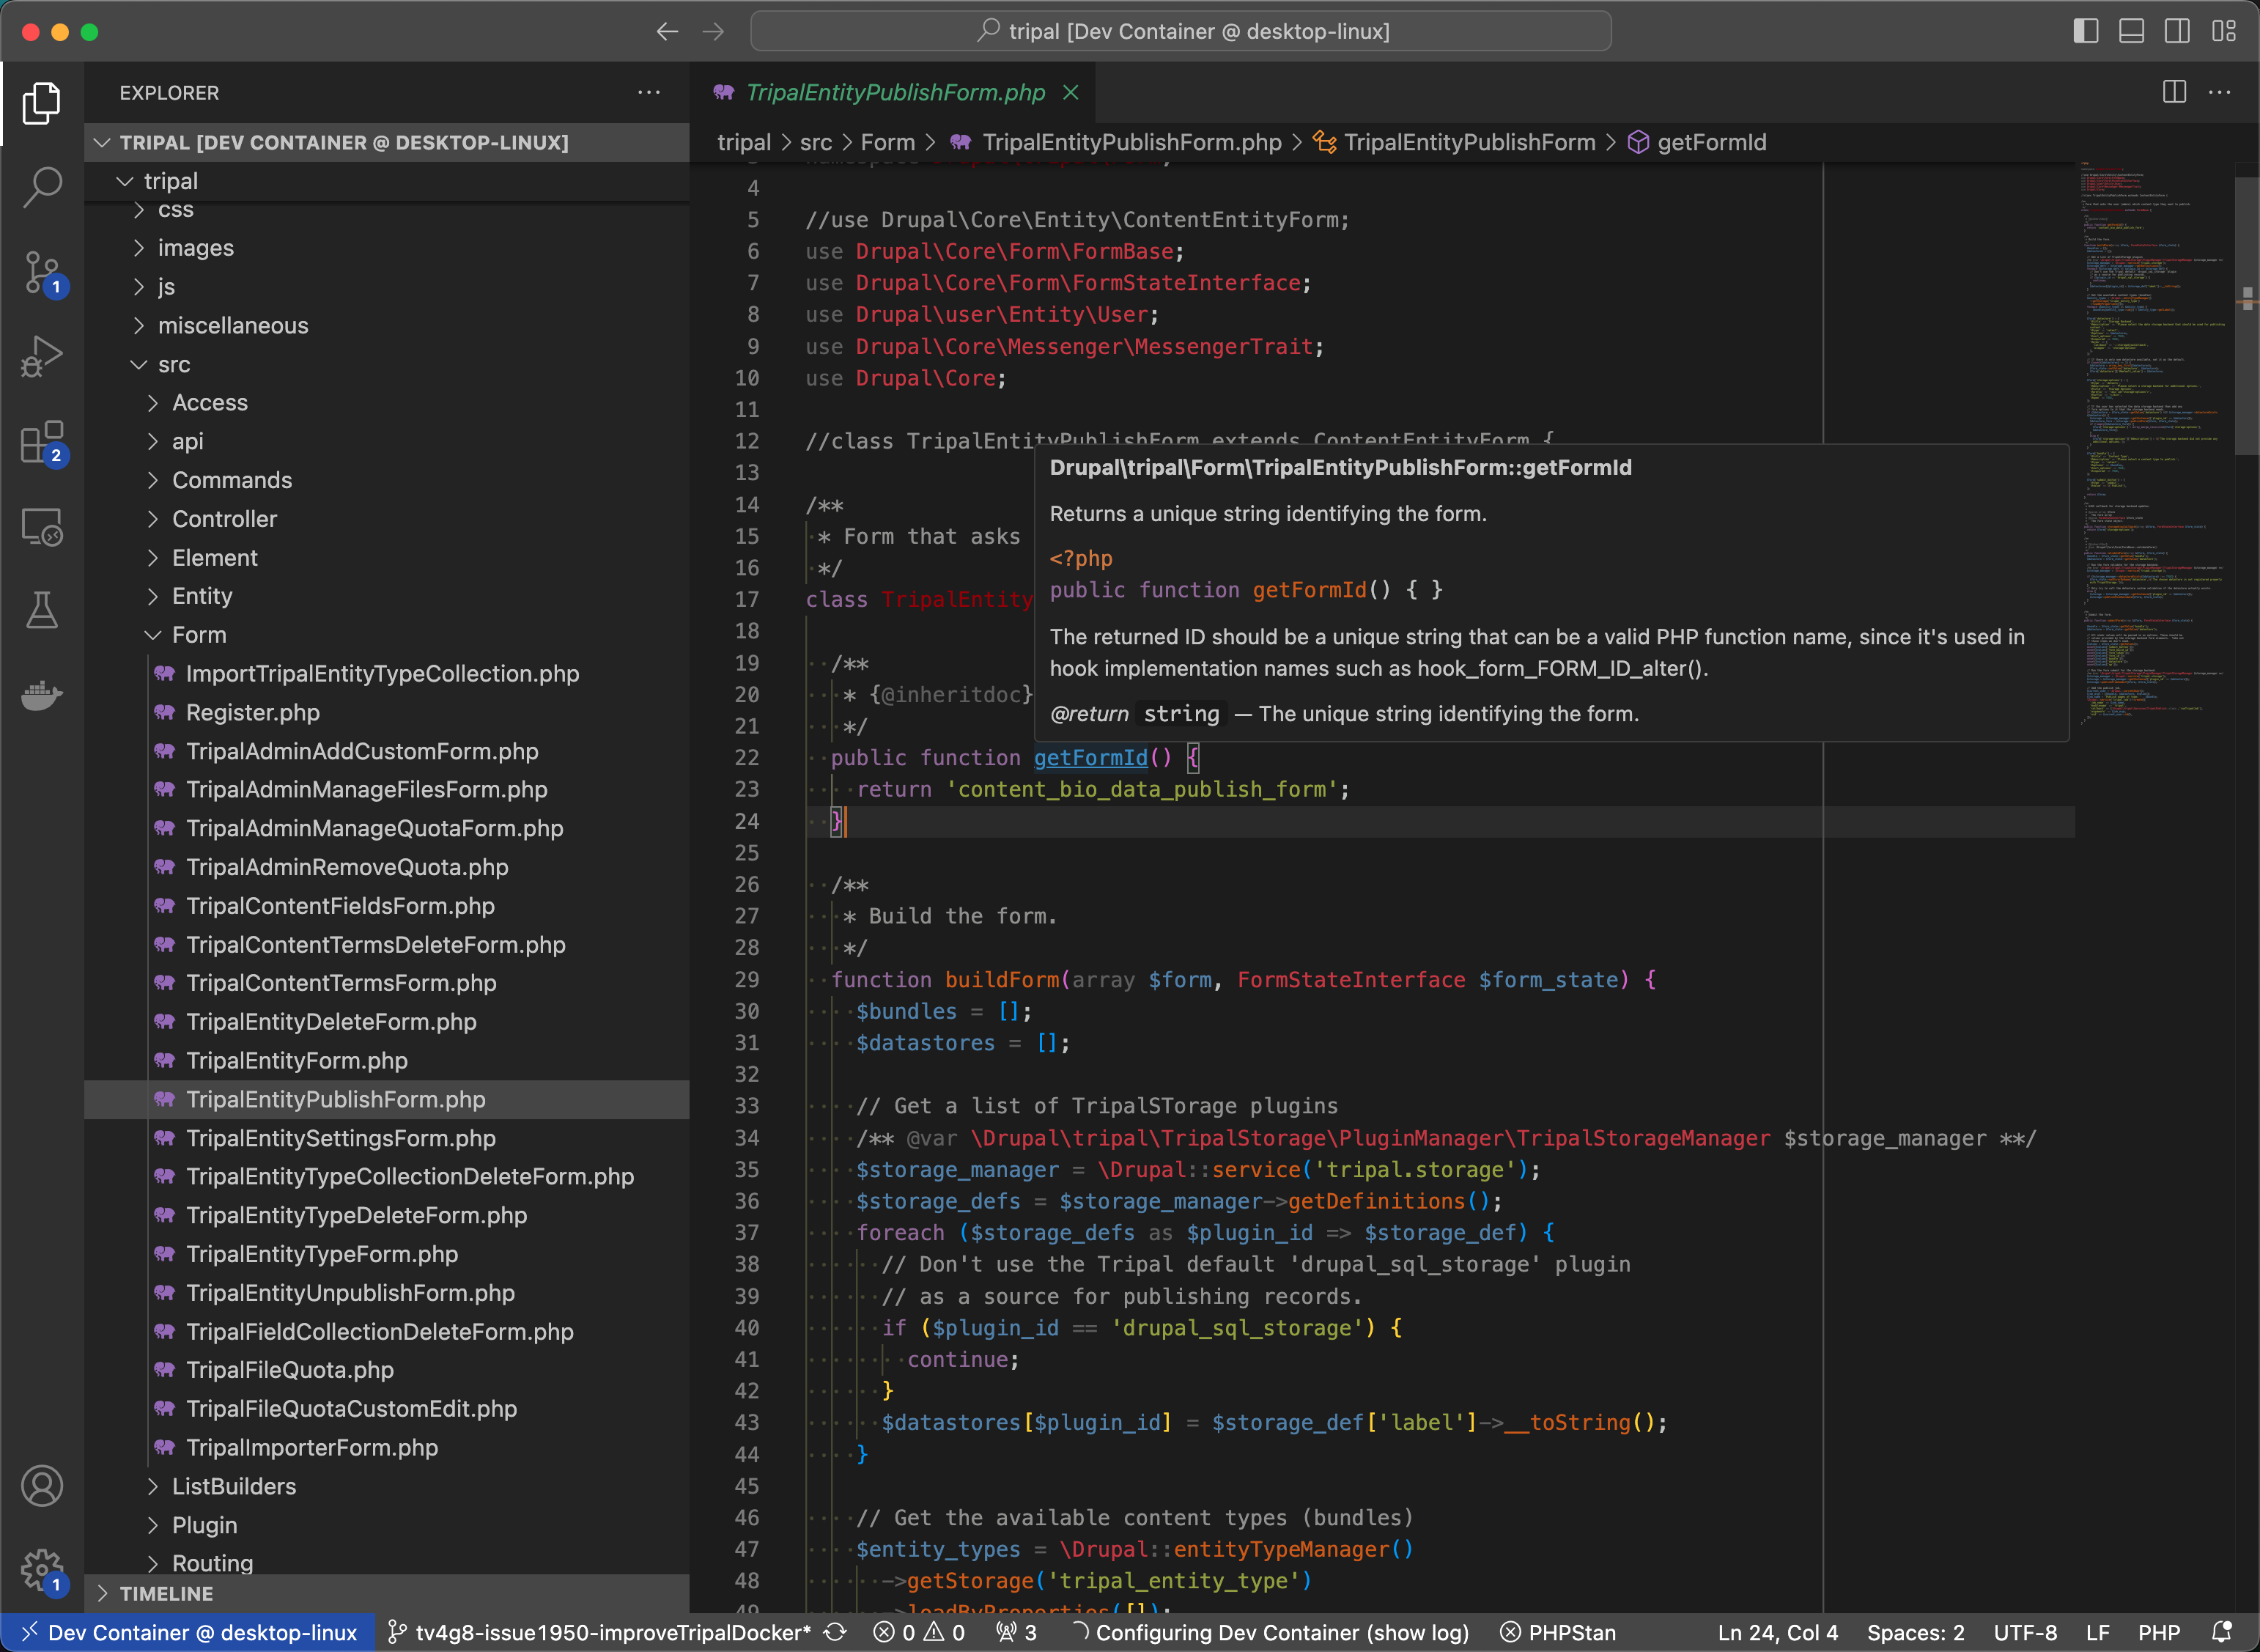
Task: Toggle secondary side bar layout icon
Action: coord(2177,31)
